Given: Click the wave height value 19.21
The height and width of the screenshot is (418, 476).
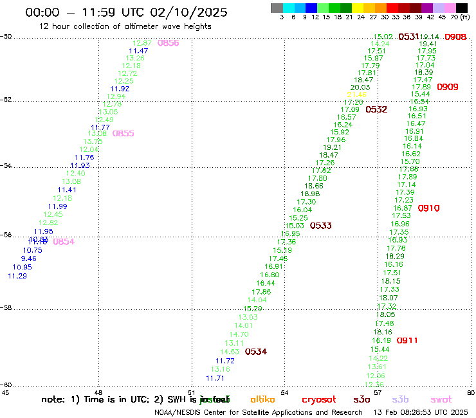Looking at the screenshot, I should click(x=332, y=147).
